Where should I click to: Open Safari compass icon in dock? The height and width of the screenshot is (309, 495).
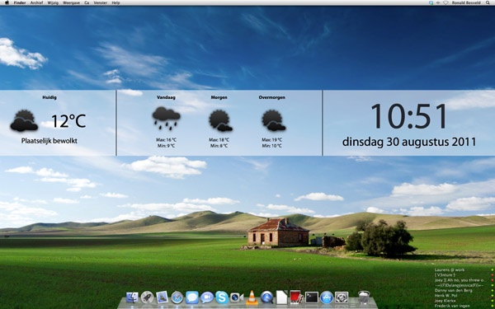(177, 297)
